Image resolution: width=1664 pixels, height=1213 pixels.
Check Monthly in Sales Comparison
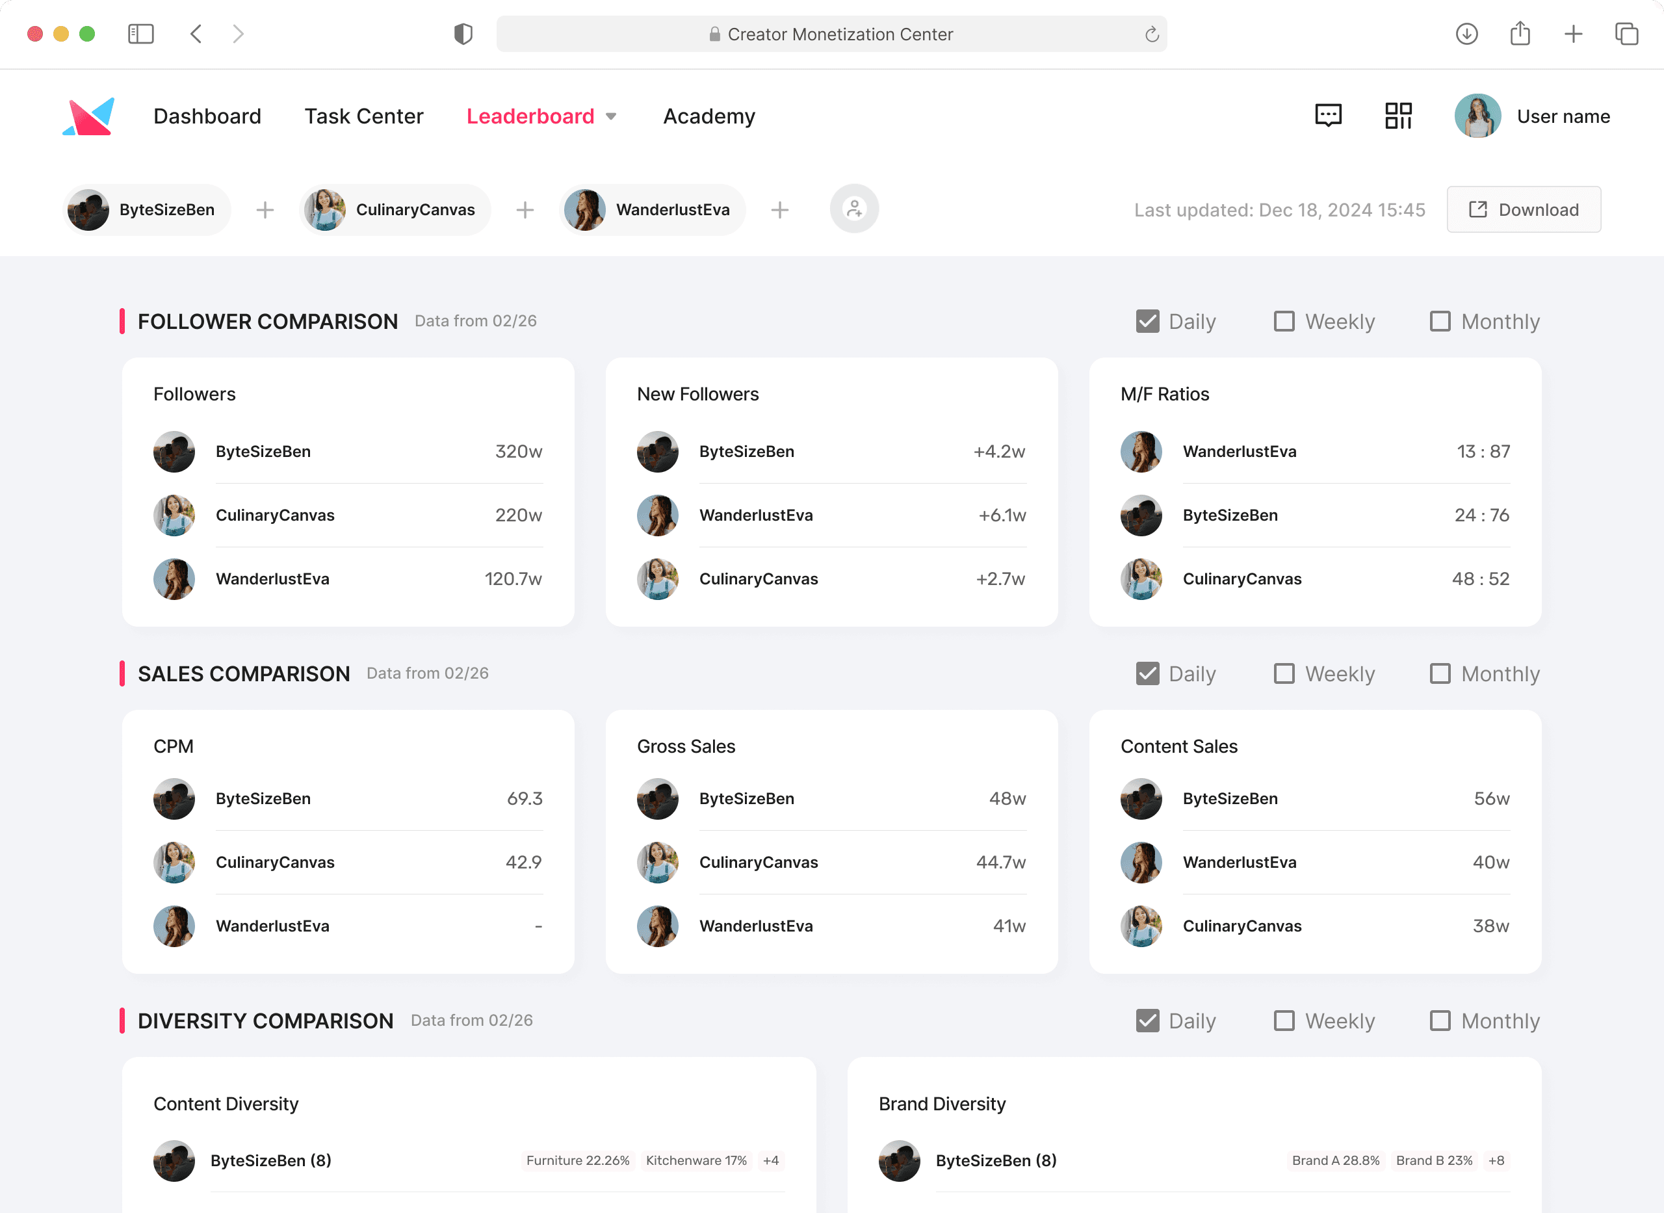(x=1440, y=673)
